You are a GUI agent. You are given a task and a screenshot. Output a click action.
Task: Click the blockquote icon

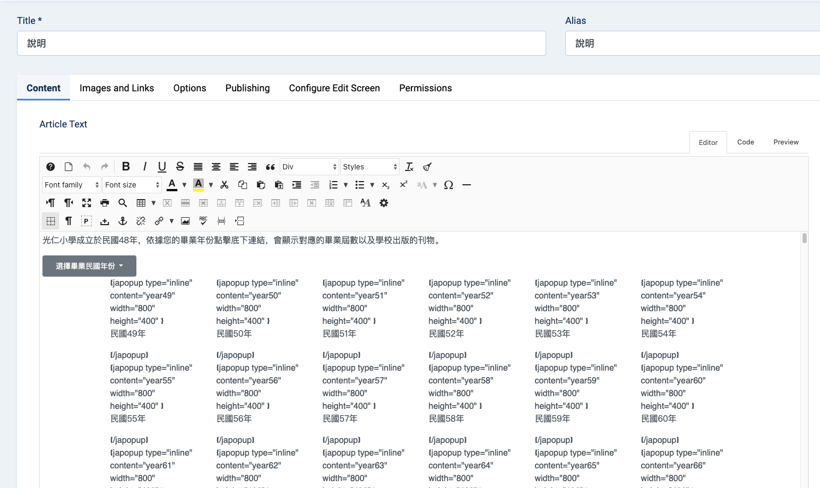pos(270,167)
